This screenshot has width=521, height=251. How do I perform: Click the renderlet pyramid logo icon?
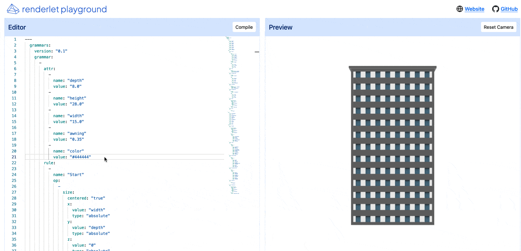point(13,9)
